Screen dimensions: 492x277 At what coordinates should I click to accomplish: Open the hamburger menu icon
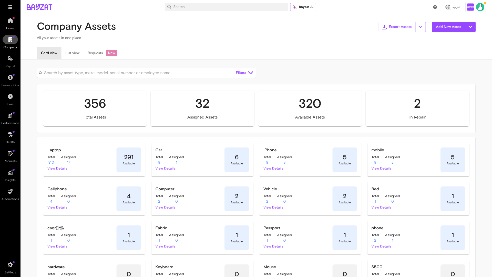(10, 7)
